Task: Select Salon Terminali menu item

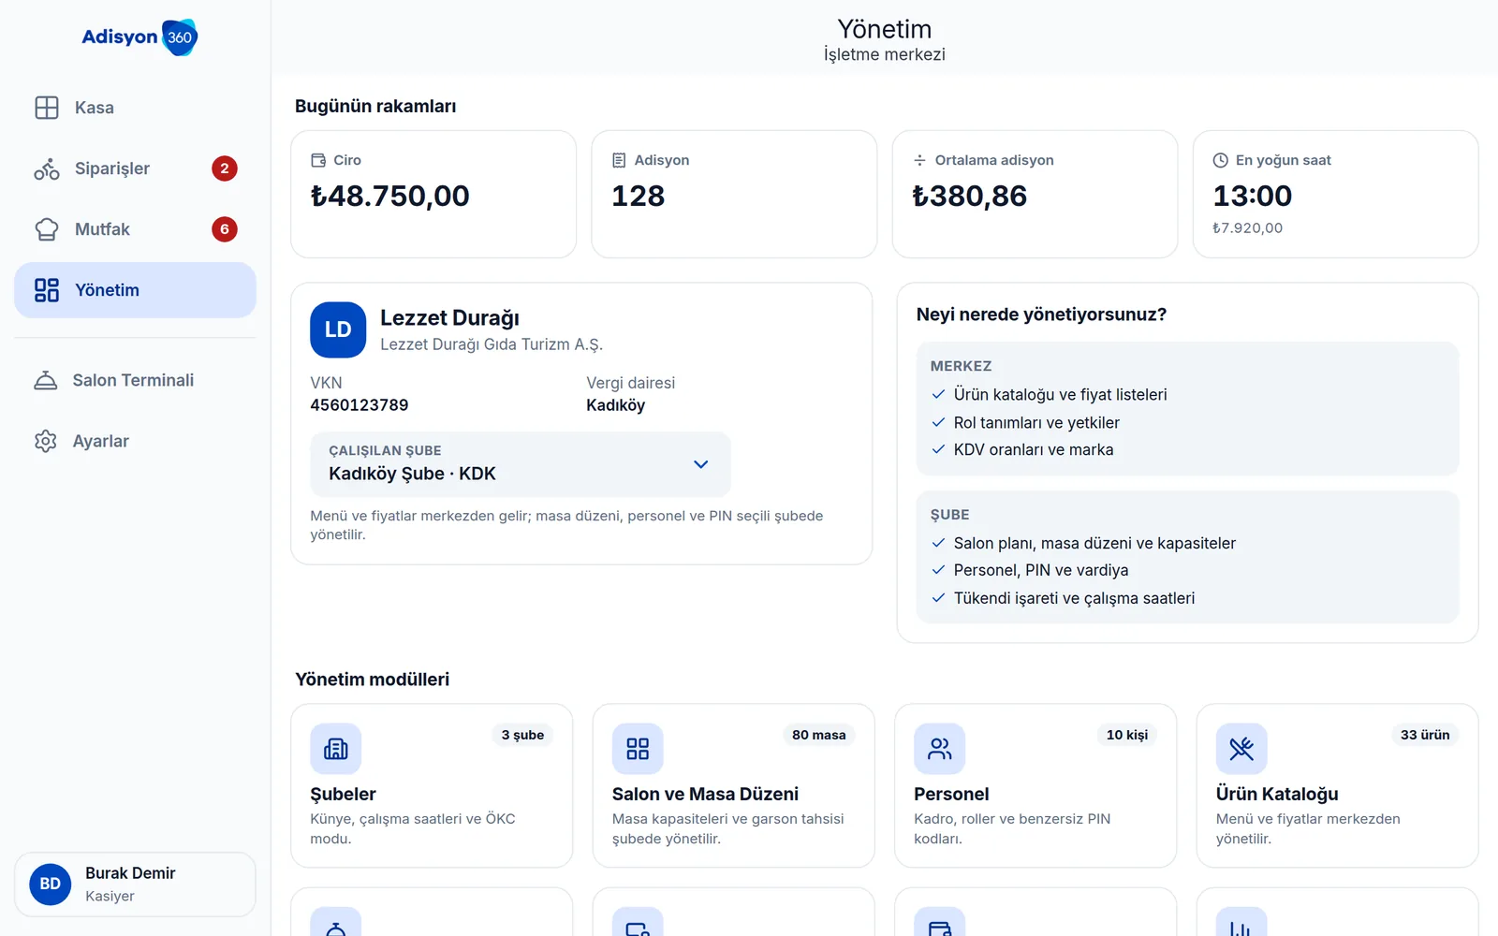Action: click(135, 380)
